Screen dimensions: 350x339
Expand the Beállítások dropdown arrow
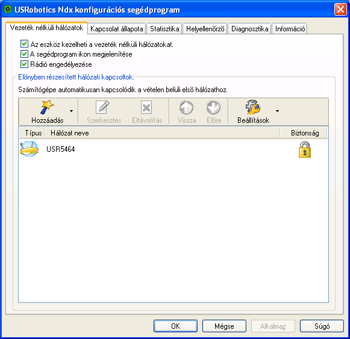pos(277,111)
